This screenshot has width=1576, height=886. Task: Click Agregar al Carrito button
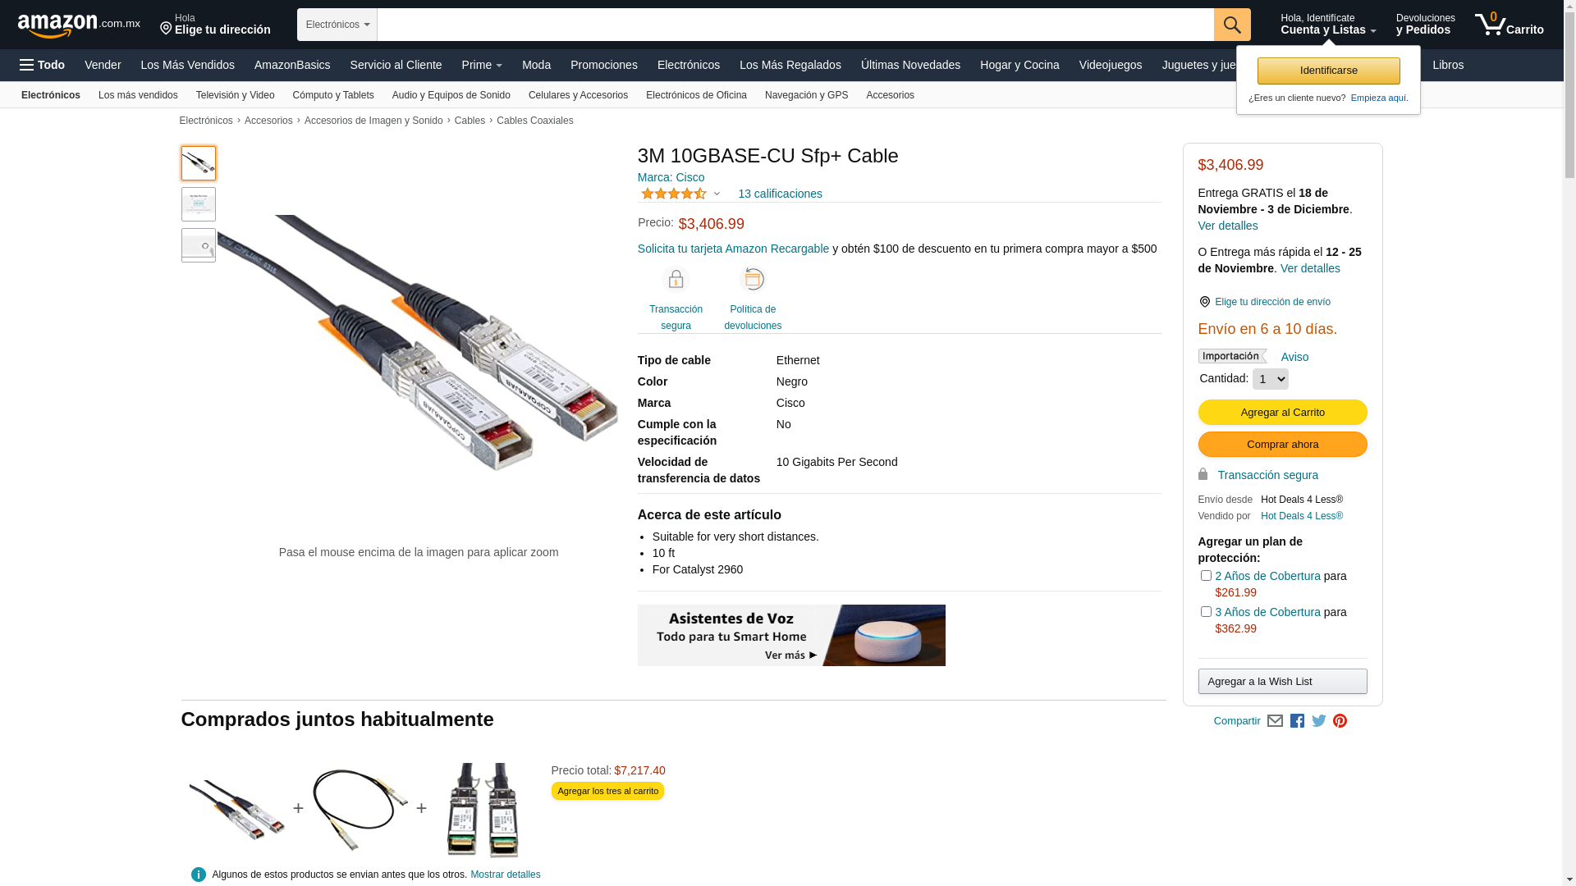[1282, 413]
